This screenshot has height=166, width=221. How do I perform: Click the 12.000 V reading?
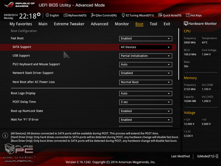189,124
